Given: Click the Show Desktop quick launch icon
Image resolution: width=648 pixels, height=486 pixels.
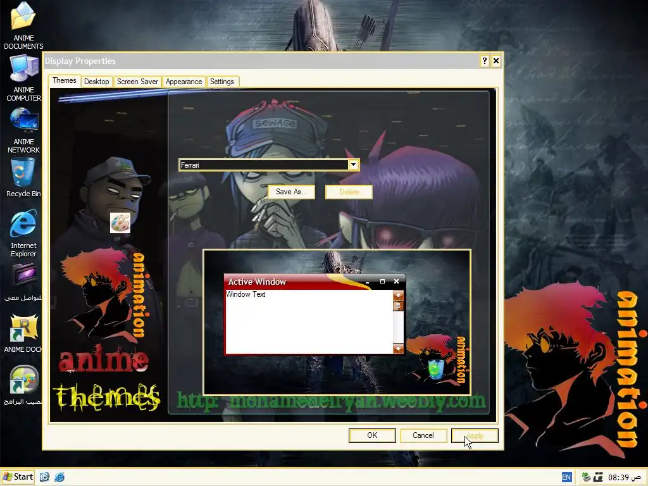Looking at the screenshot, I should [45, 477].
